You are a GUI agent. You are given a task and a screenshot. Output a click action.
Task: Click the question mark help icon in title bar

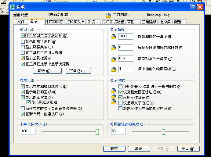click(193, 7)
